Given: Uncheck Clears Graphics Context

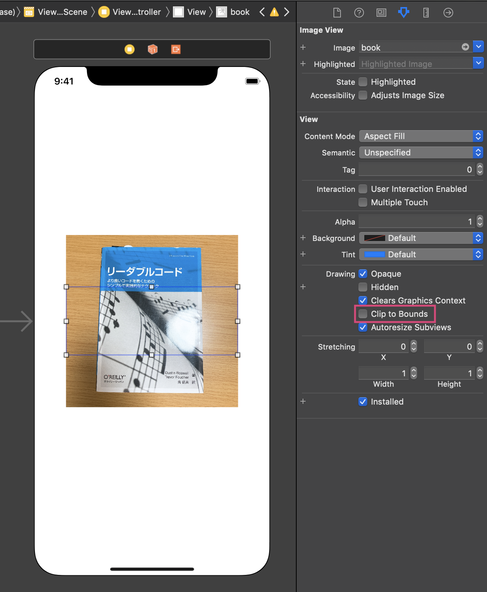Looking at the screenshot, I should coord(363,300).
